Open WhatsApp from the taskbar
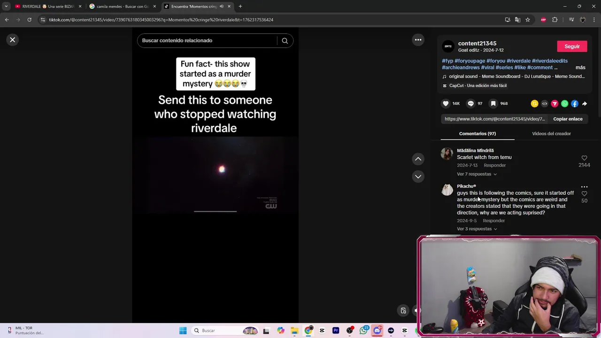The width and height of the screenshot is (601, 338). point(363,330)
